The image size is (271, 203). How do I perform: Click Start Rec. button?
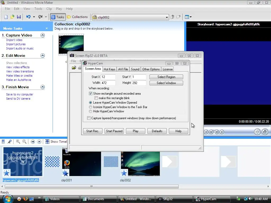tap(93, 131)
